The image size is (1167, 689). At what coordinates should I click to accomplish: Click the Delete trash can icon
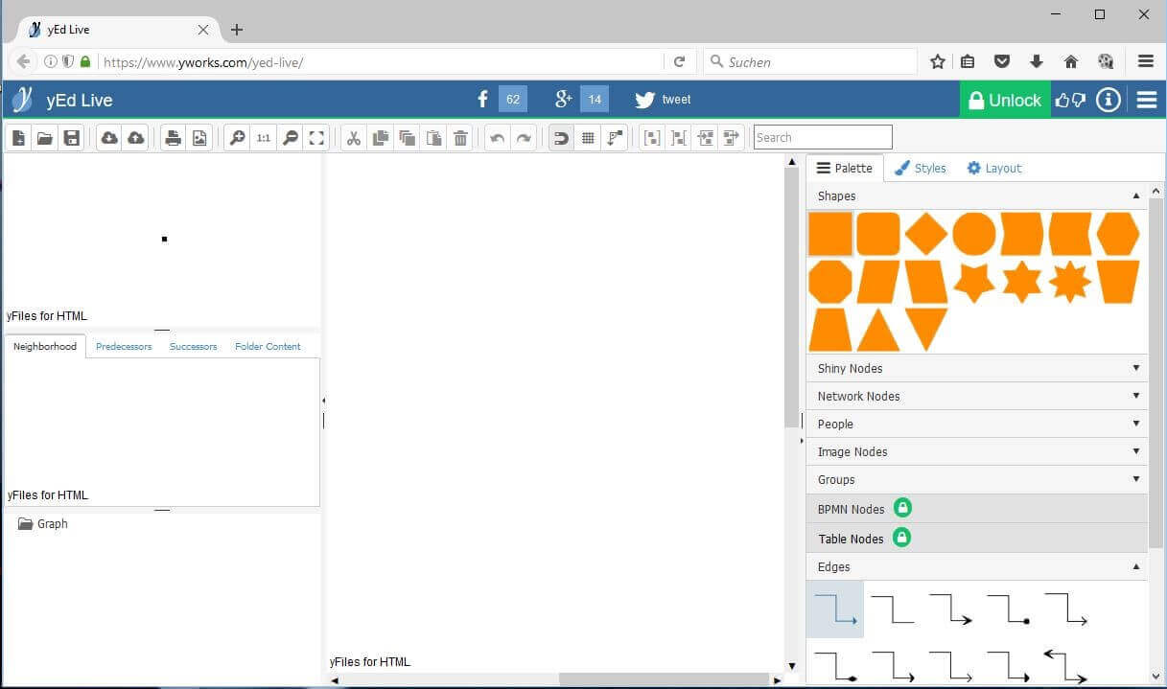(460, 138)
